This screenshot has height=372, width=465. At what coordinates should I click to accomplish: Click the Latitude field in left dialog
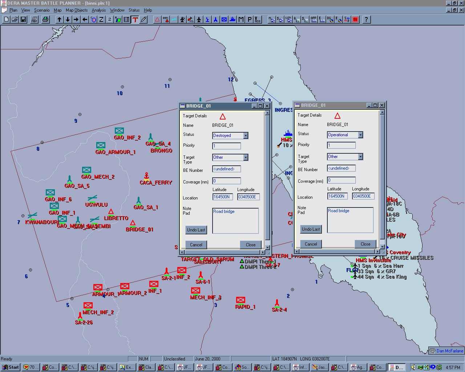coord(222,197)
